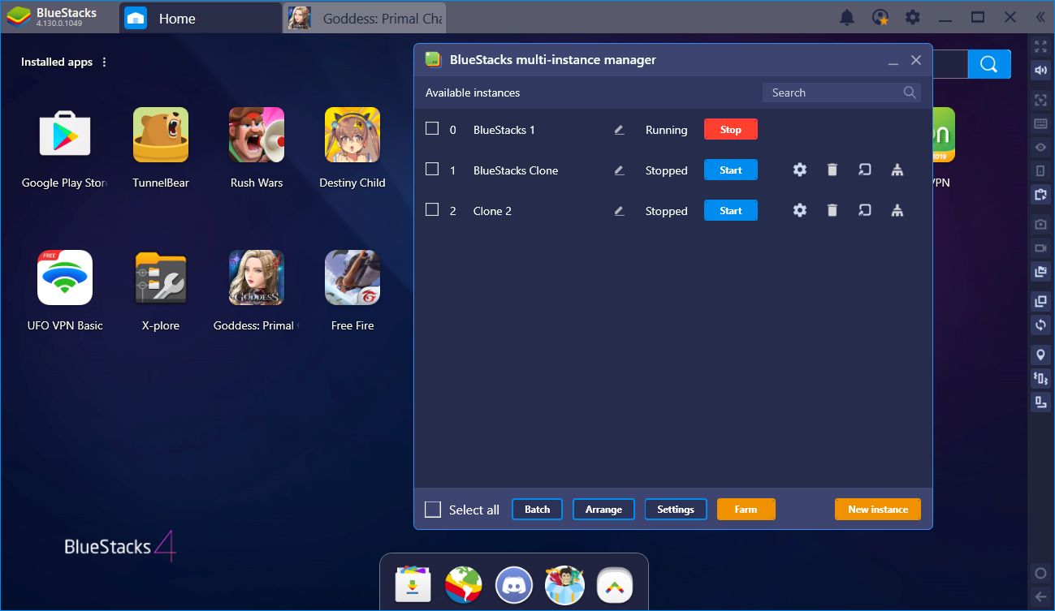Viewport: 1055px width, 611px height.
Task: Click the blue search magnifier button
Action: point(989,64)
